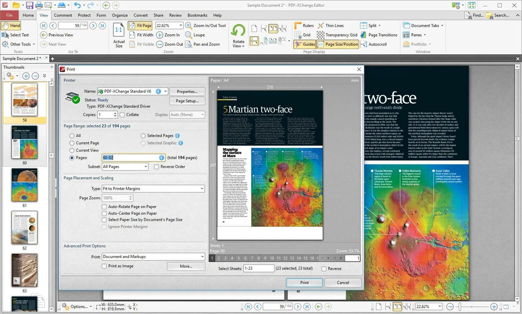Switch to the Comment tab
This screenshot has height=314, width=522.
pyautogui.click(x=63, y=15)
